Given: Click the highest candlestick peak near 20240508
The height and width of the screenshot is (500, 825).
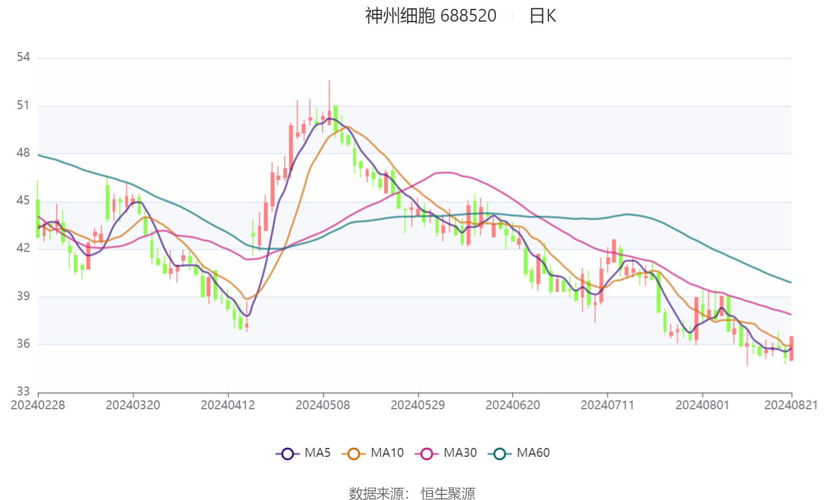Looking at the screenshot, I should (x=329, y=102).
